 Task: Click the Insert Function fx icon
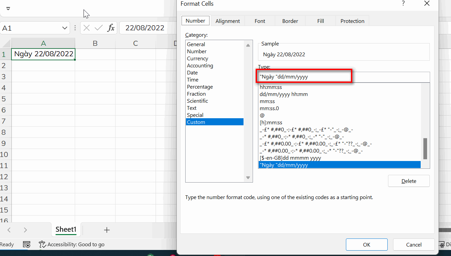111,28
